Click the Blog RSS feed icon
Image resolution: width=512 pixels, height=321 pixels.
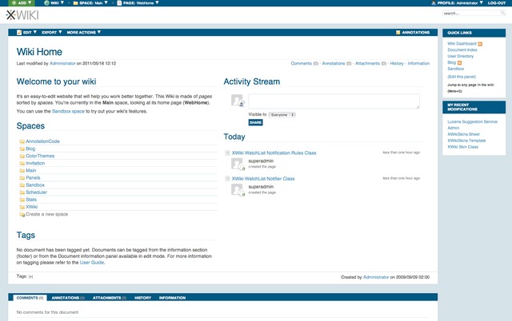point(459,62)
